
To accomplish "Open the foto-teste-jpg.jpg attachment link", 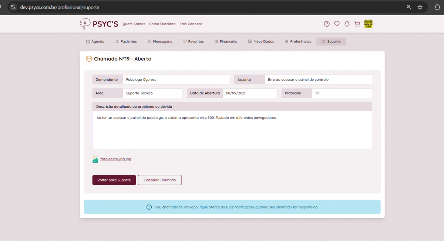I will (x=116, y=159).
